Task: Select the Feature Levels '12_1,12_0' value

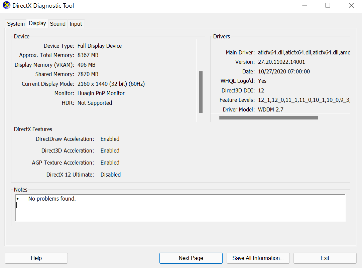Action: 304,100
